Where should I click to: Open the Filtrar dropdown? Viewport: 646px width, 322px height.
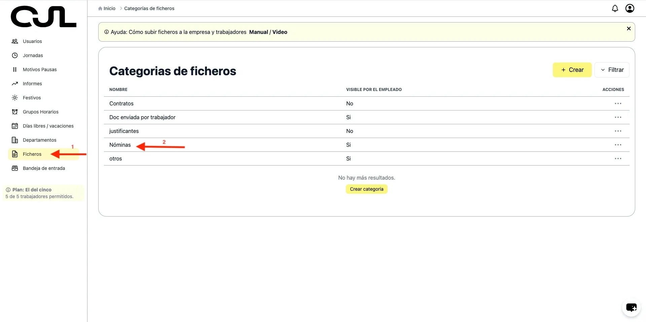coord(612,70)
